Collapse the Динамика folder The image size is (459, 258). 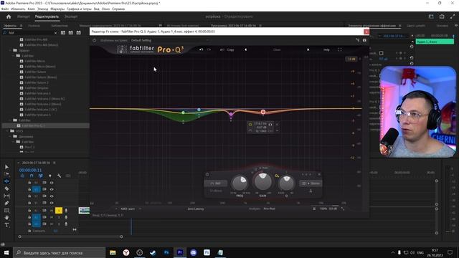11,136
